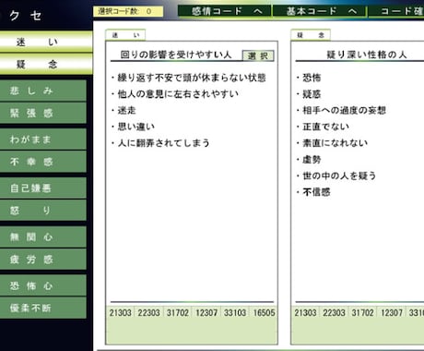424x351 pixels.
Task: Select 恐怖心 in the left sidebar
Action: pyautogui.click(x=42, y=285)
